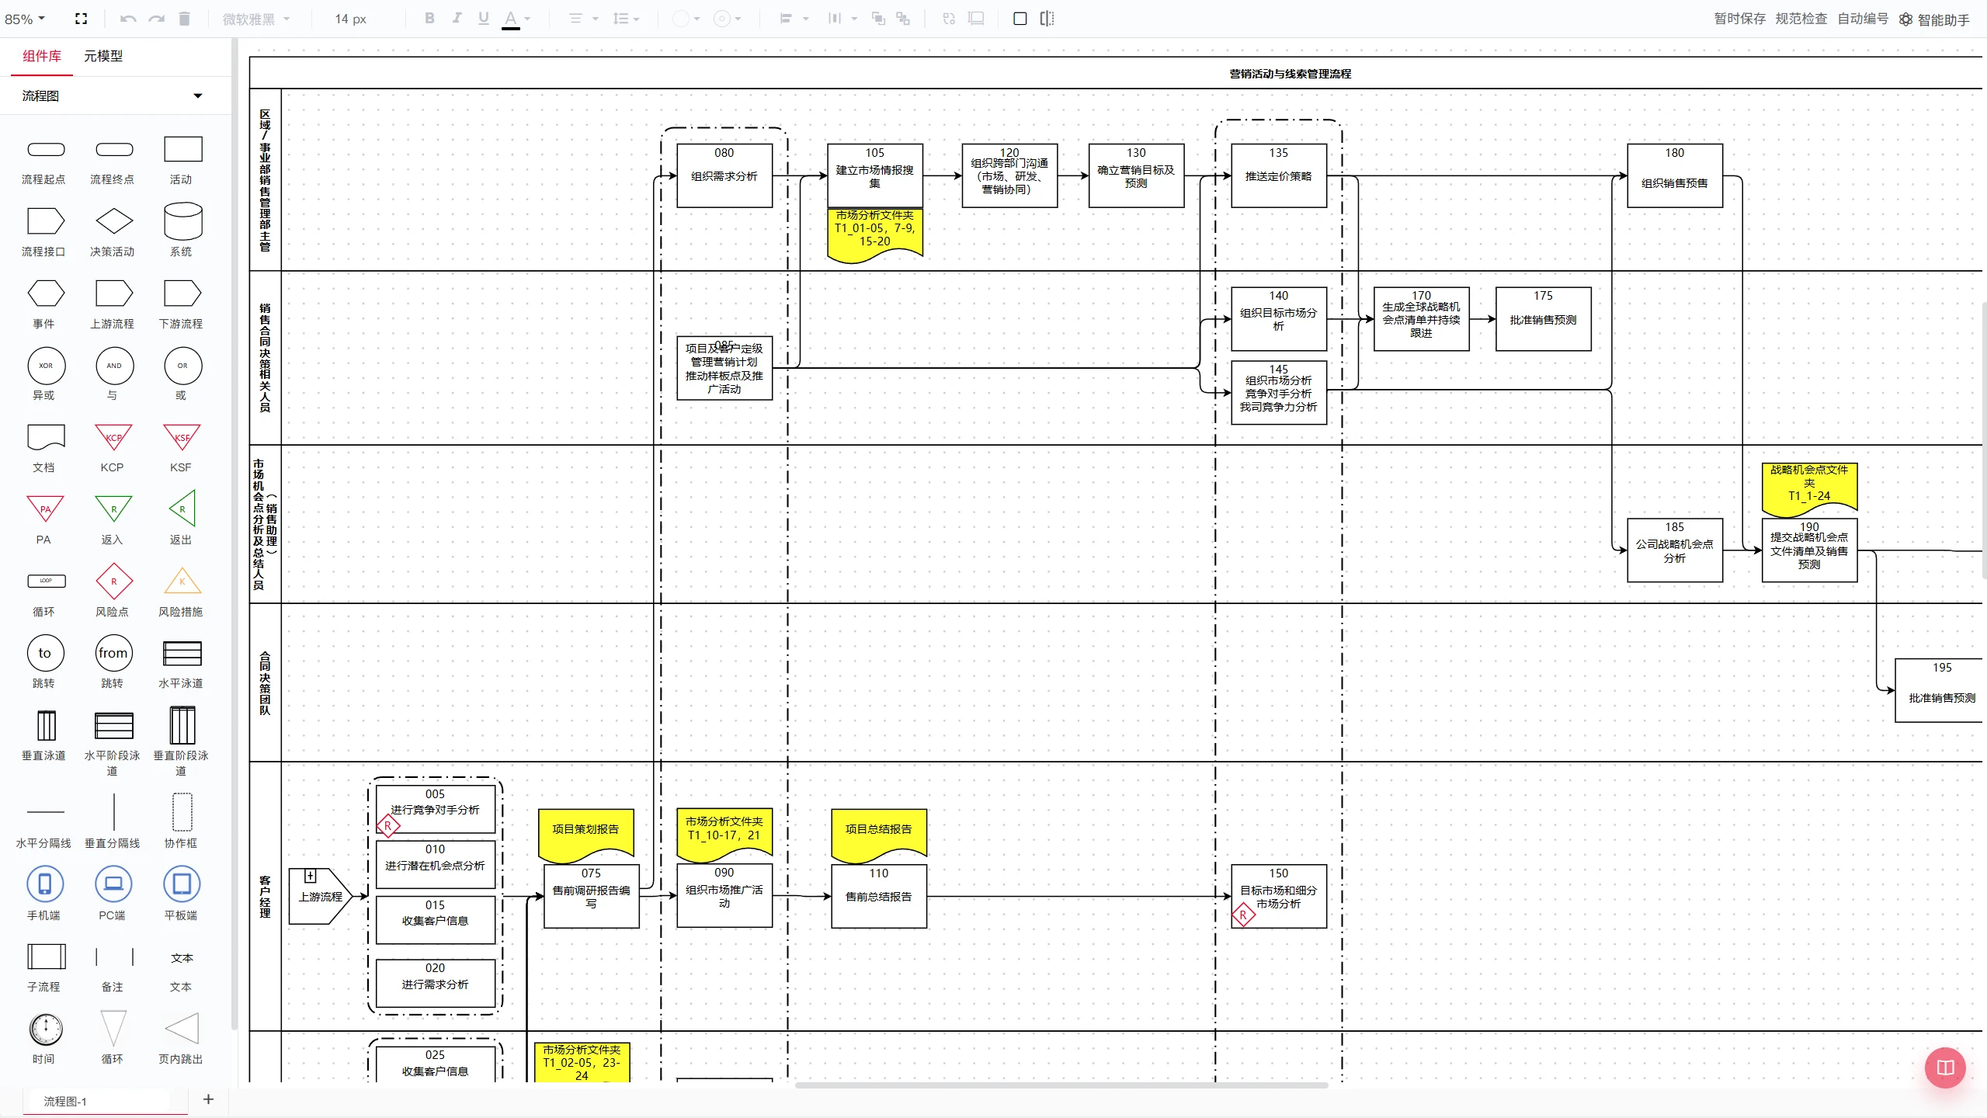Viewport: 1987px width, 1118px height.
Task: Choose the 'from' 跳转 circle
Action: click(114, 654)
